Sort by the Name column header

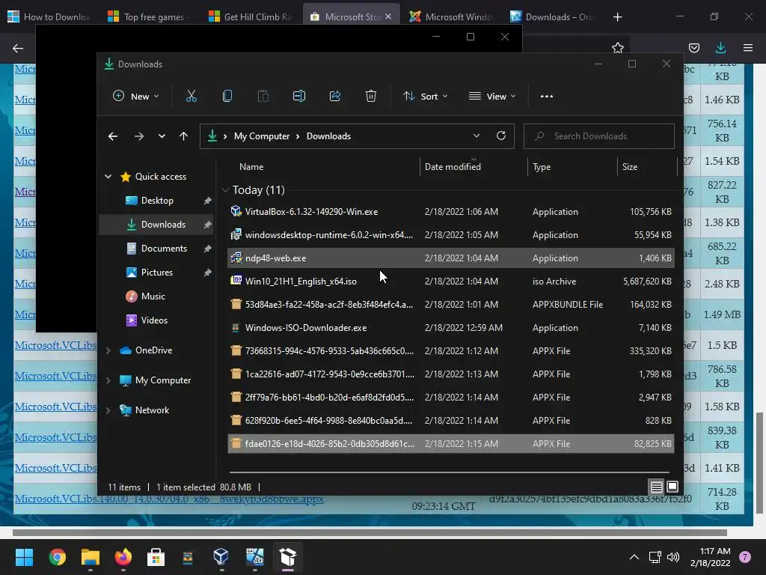coord(251,167)
